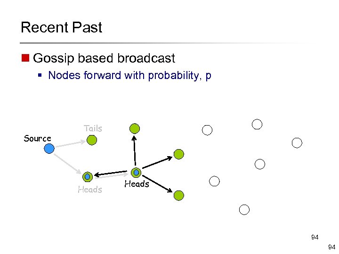Click the topmost white empty node

tap(257, 124)
